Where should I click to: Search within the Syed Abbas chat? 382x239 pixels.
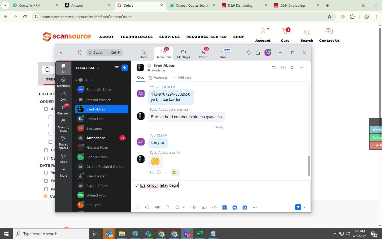pyautogui.click(x=292, y=68)
